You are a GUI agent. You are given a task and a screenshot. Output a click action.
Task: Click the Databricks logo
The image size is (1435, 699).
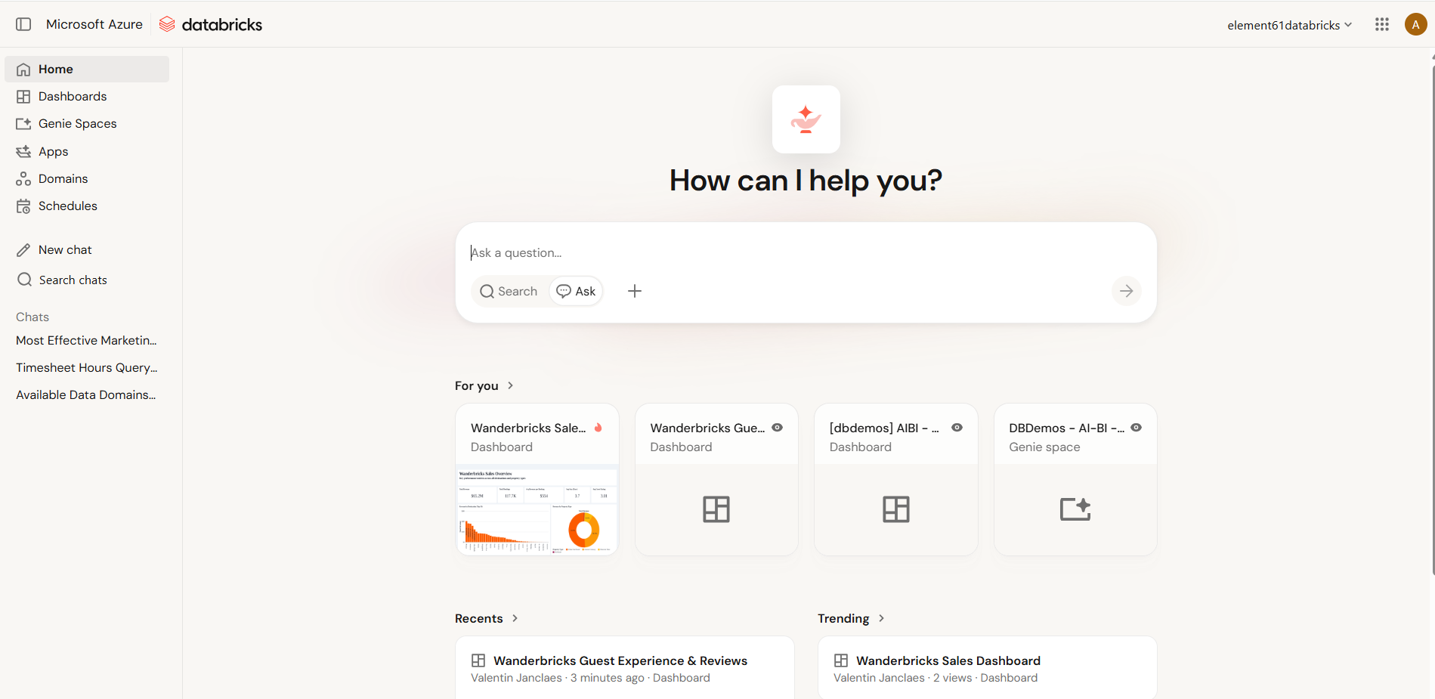pyautogui.click(x=211, y=24)
